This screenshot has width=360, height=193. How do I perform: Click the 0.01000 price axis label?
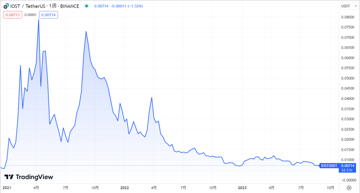click(347, 160)
